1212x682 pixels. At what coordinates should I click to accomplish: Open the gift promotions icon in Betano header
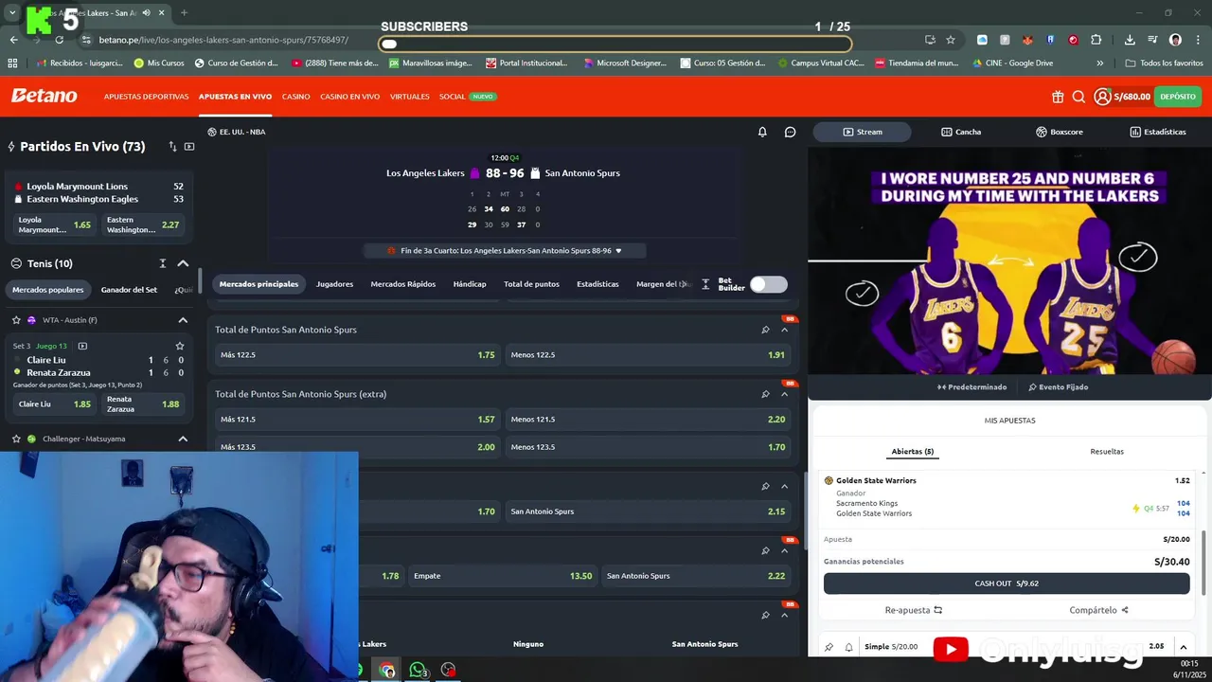point(1058,97)
